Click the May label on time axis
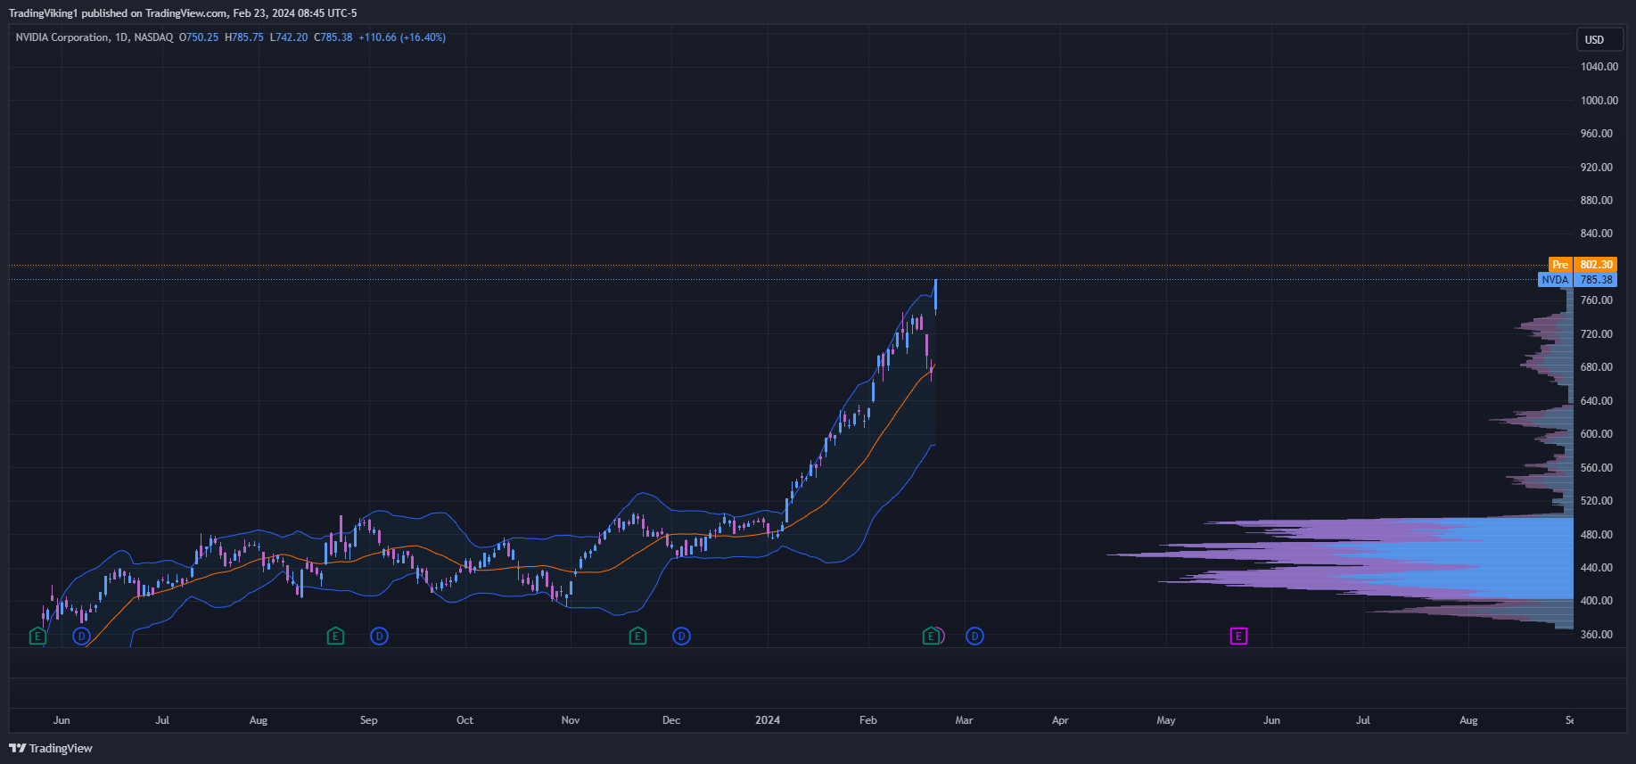The width and height of the screenshot is (1636, 764). coord(1166,720)
